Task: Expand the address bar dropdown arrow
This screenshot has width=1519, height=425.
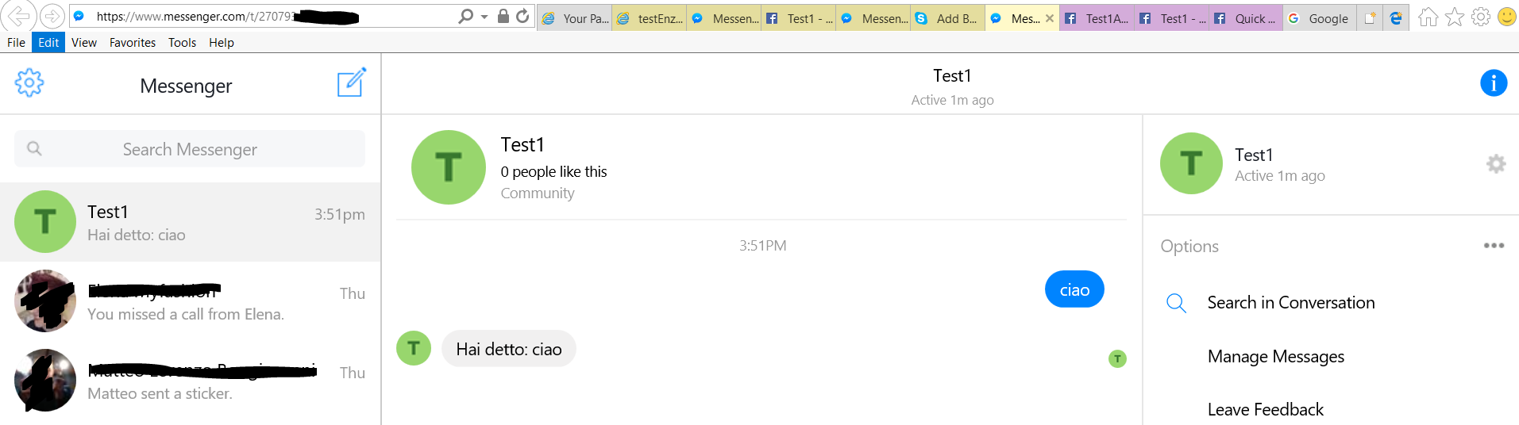Action: (x=484, y=17)
